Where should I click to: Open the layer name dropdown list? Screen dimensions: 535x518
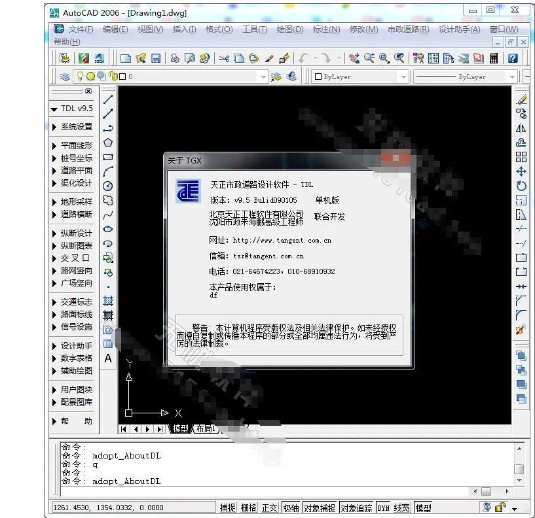point(263,77)
